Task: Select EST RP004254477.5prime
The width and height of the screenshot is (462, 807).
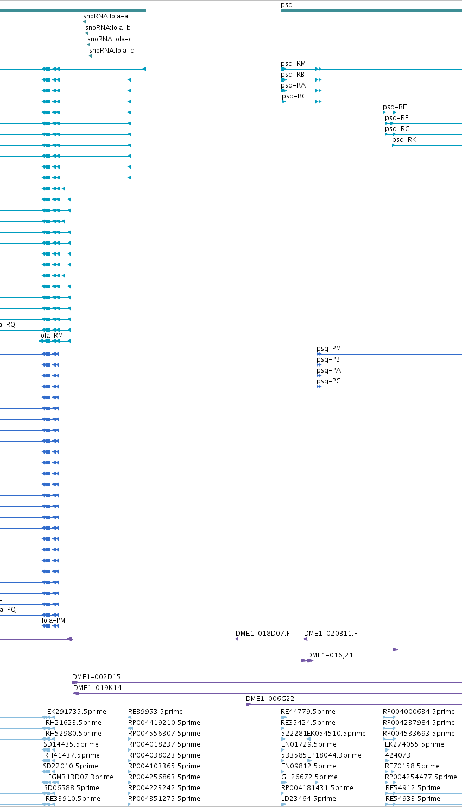Action: pyautogui.click(x=421, y=777)
